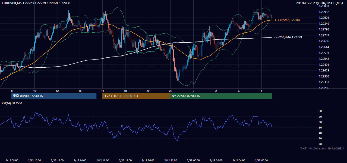The image size is (347, 163).
Task: Click price axis value 1.22388
Action: click(324, 76)
